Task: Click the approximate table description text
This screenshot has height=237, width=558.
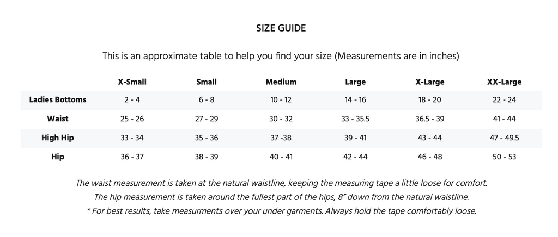Action: [281, 56]
